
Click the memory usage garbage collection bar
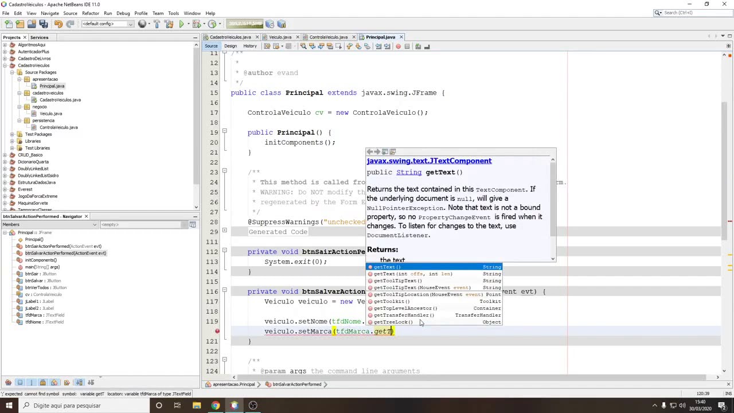(x=244, y=24)
